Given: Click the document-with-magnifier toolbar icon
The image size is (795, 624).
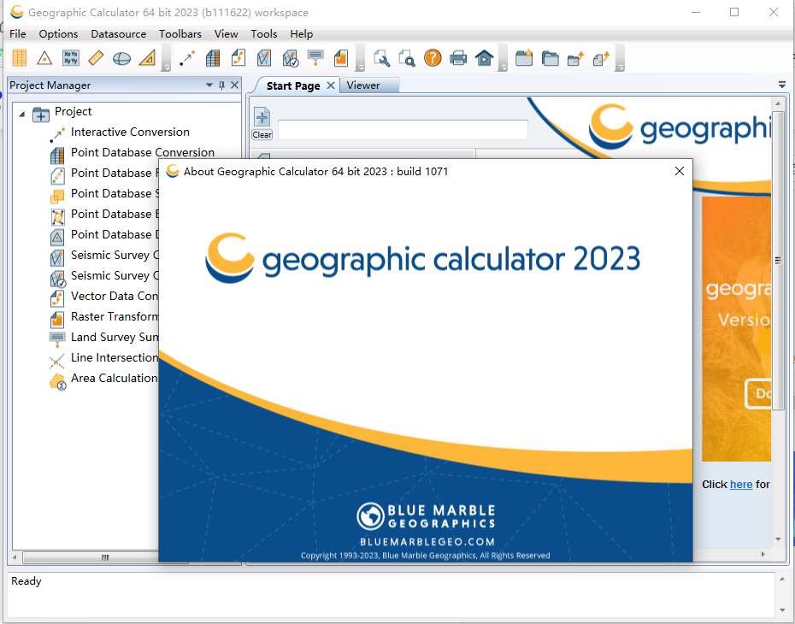Looking at the screenshot, I should tap(407, 58).
